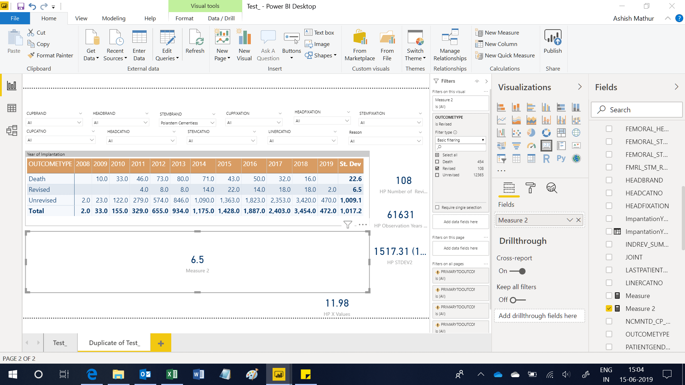Click New Quick Measure
The height and width of the screenshot is (385, 685).
(505, 56)
